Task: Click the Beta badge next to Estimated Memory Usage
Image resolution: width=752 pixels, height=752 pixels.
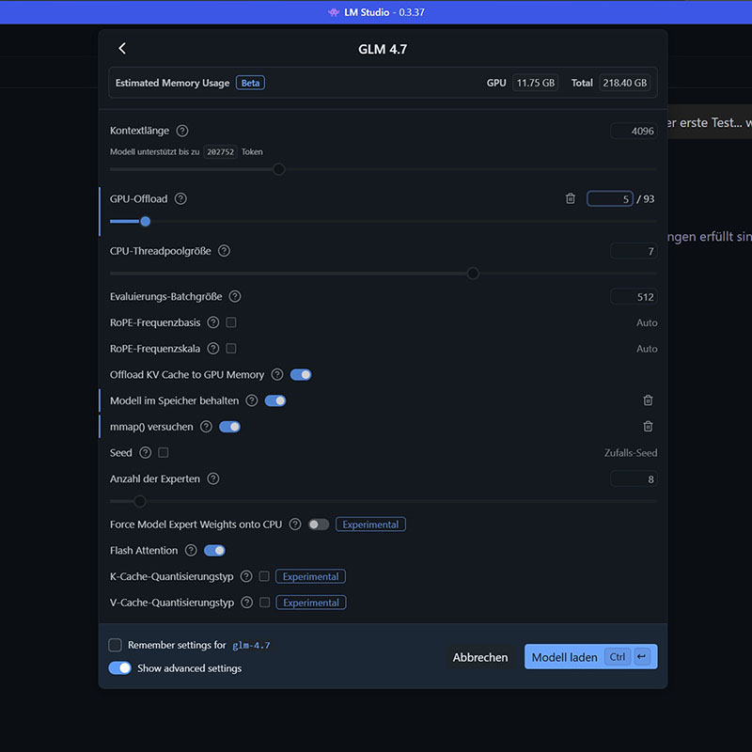Action: point(250,83)
